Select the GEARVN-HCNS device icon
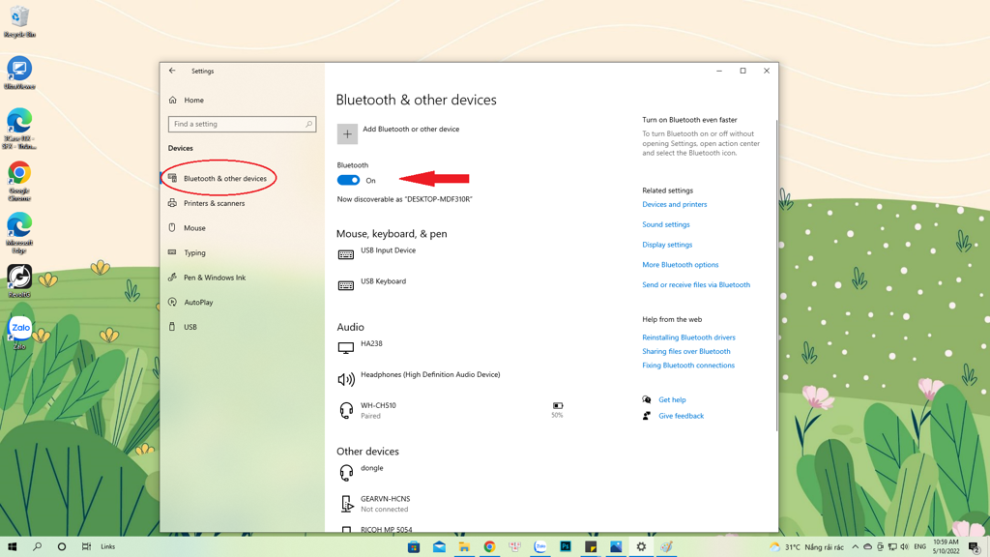The width and height of the screenshot is (990, 557). [346, 503]
